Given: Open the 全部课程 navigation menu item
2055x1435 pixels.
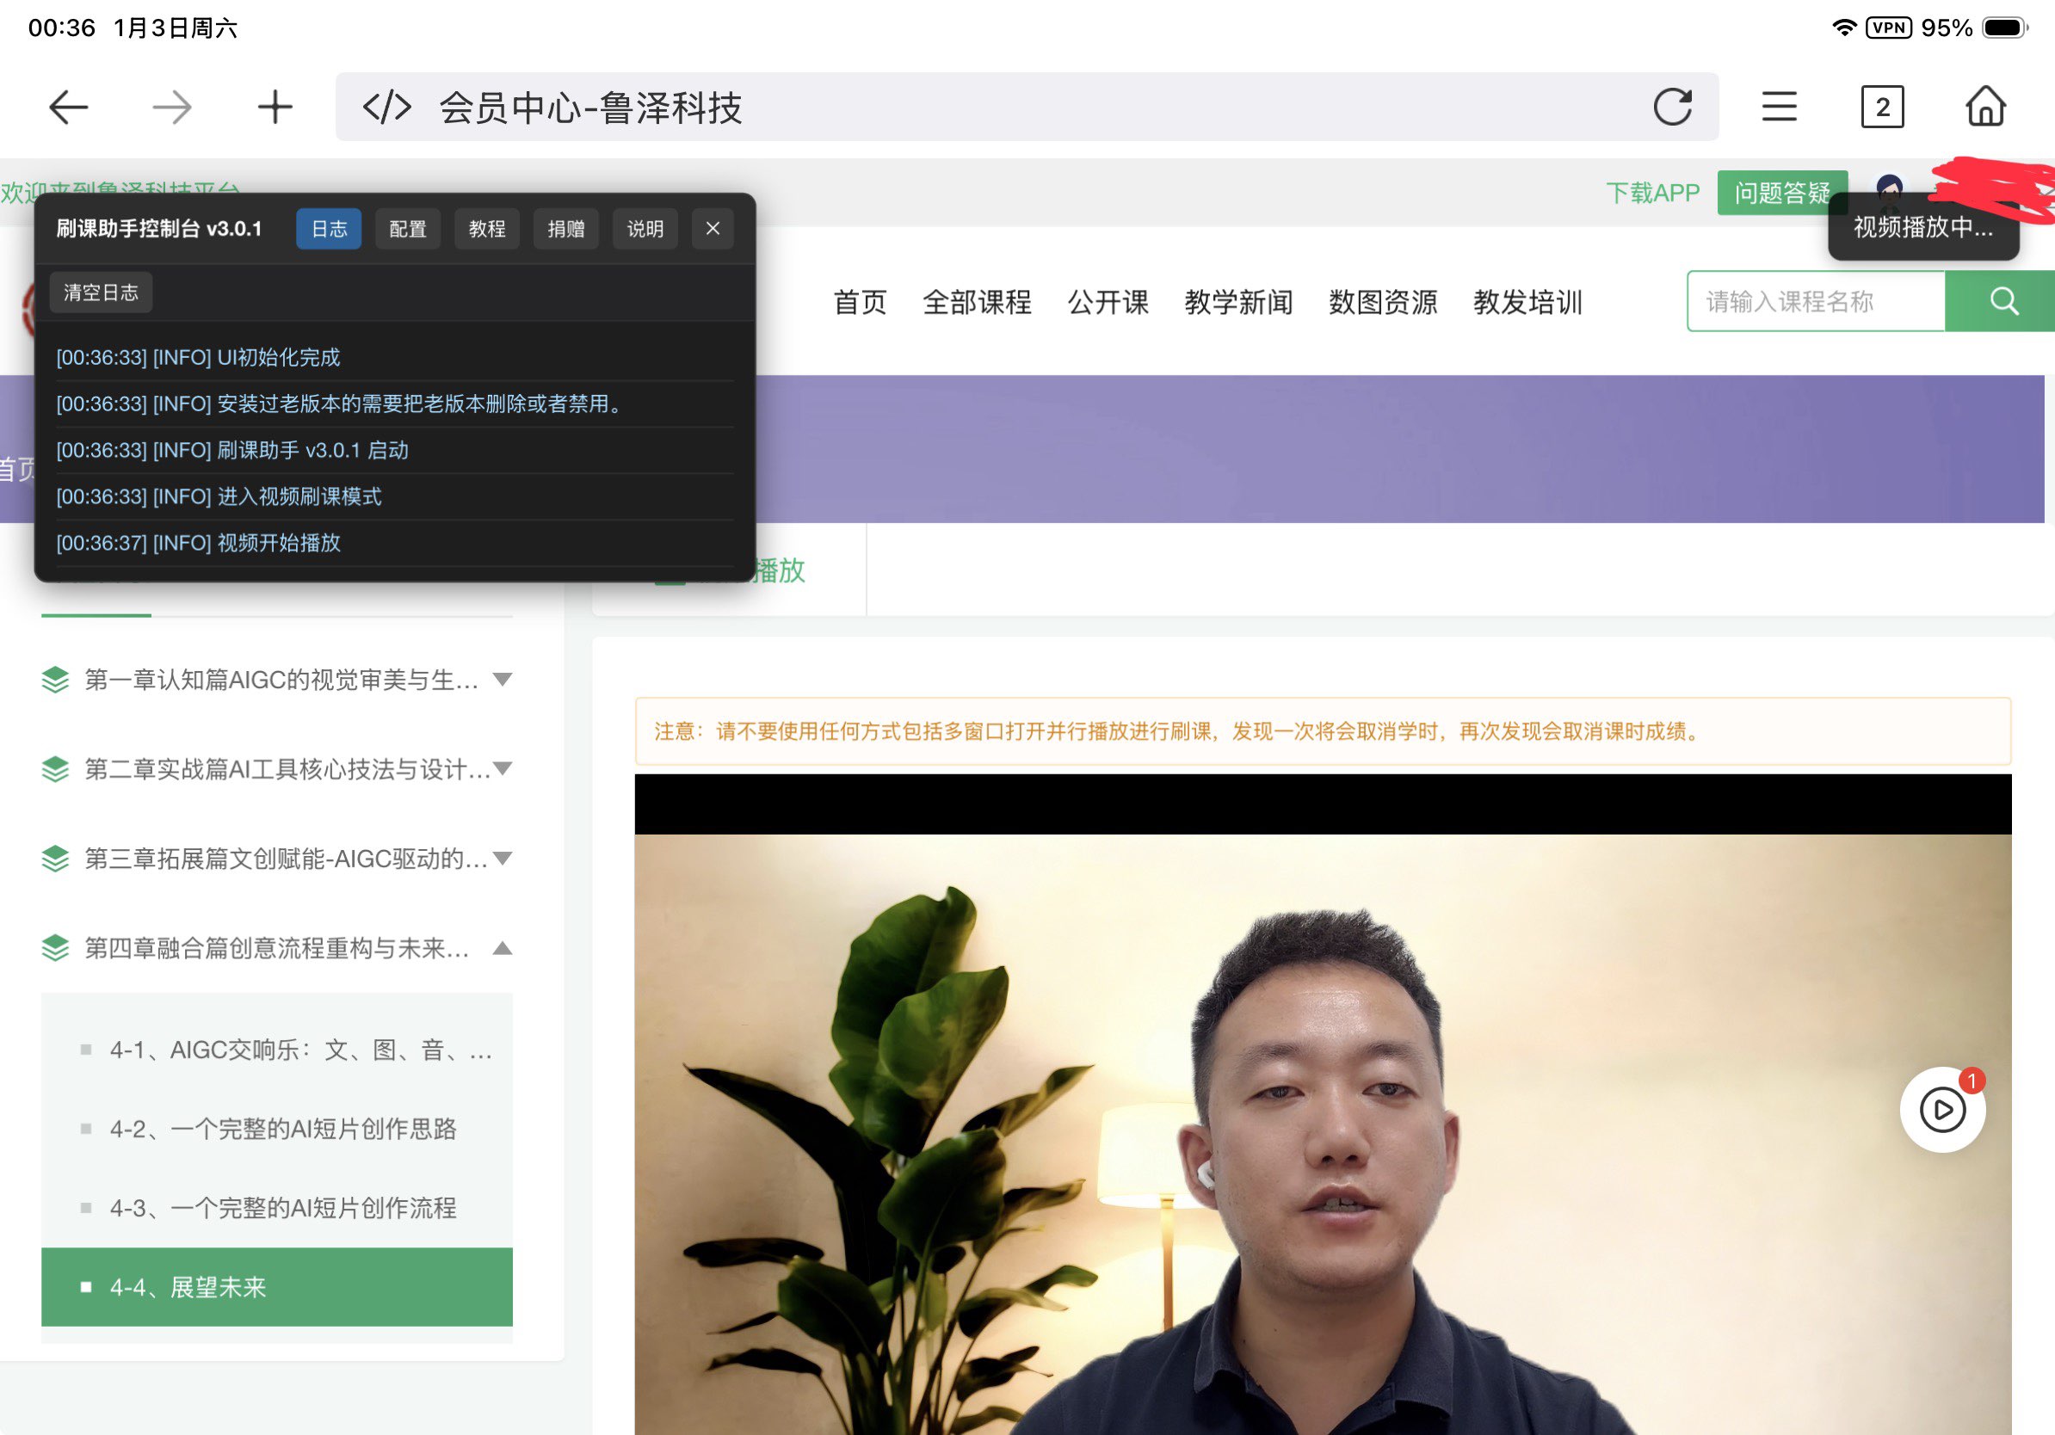Looking at the screenshot, I should (x=978, y=301).
